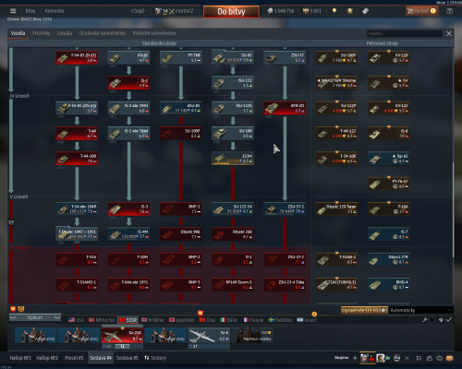Click the tree vertical scrollbar
Image resolution: width=462 pixels, height=369 pixels.
pyautogui.click(x=453, y=210)
